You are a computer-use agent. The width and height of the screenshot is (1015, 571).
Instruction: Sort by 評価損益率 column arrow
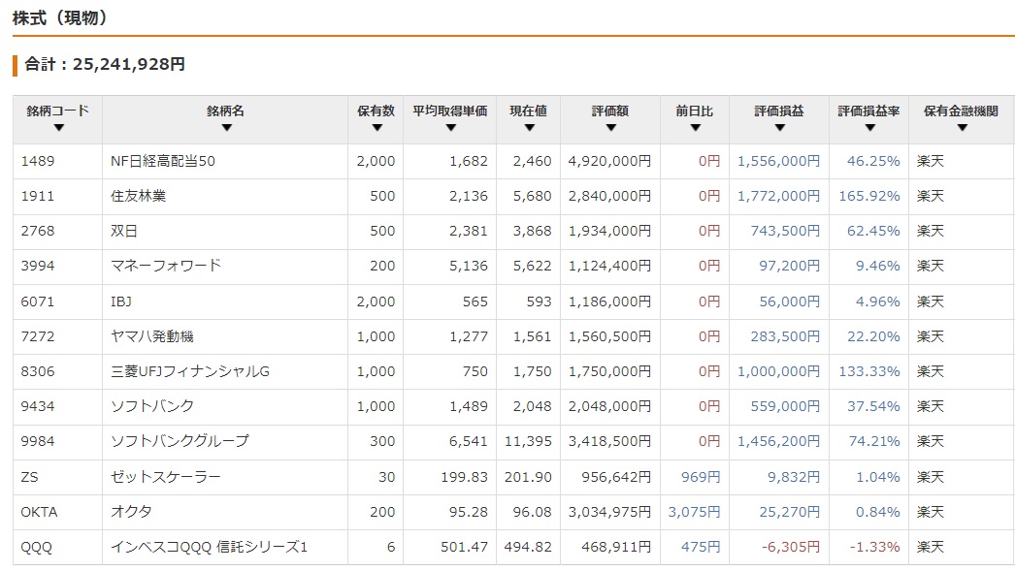click(869, 128)
